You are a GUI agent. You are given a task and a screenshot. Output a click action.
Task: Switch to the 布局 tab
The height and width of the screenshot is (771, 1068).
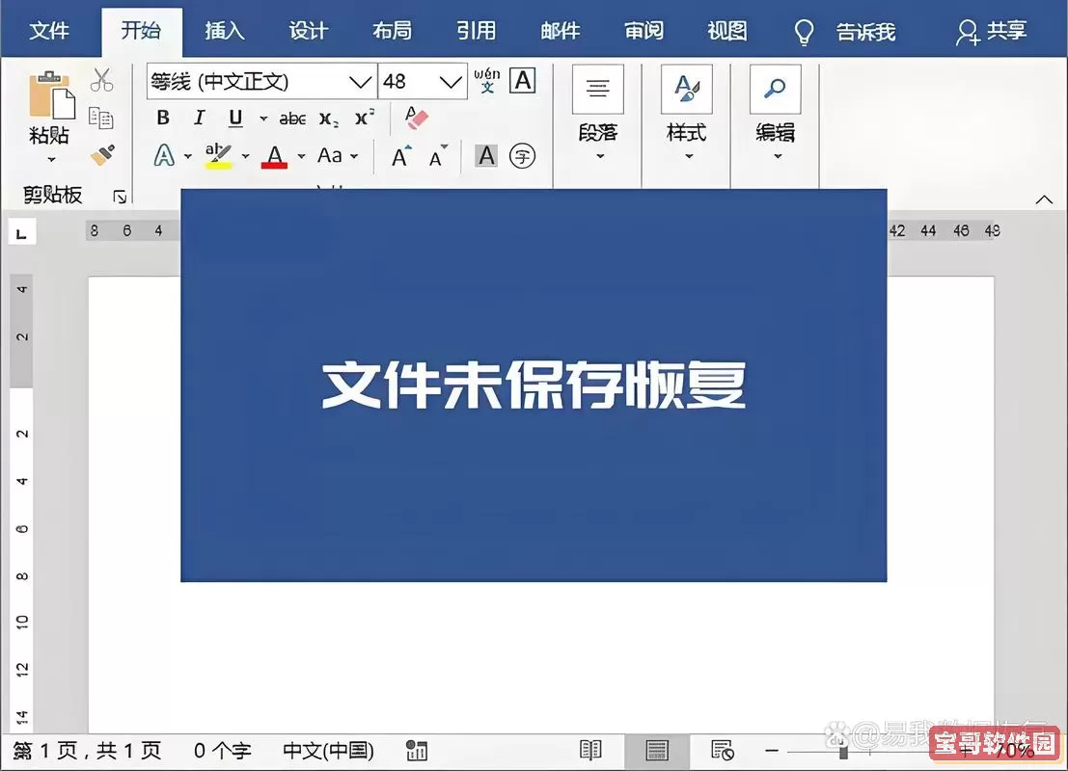(393, 31)
